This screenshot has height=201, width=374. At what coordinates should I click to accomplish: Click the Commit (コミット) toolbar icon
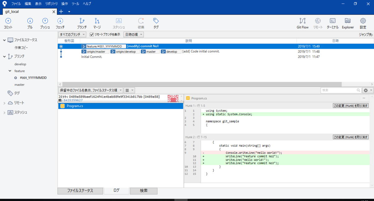click(x=8, y=21)
